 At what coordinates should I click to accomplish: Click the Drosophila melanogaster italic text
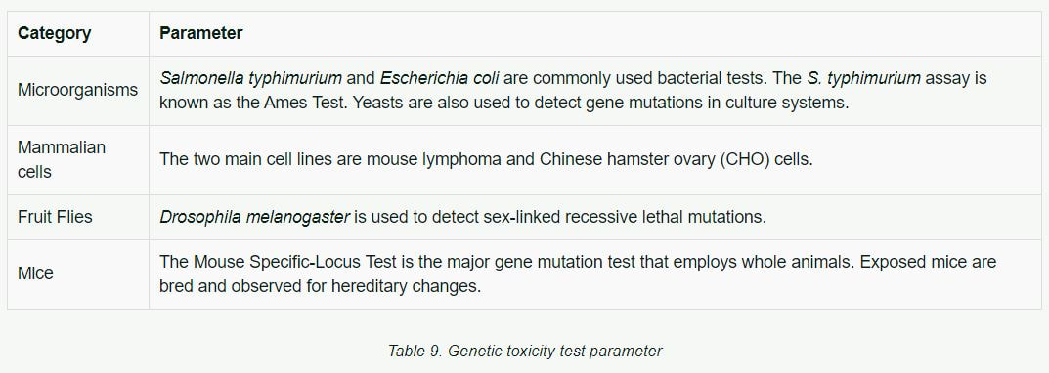pyautogui.click(x=254, y=217)
